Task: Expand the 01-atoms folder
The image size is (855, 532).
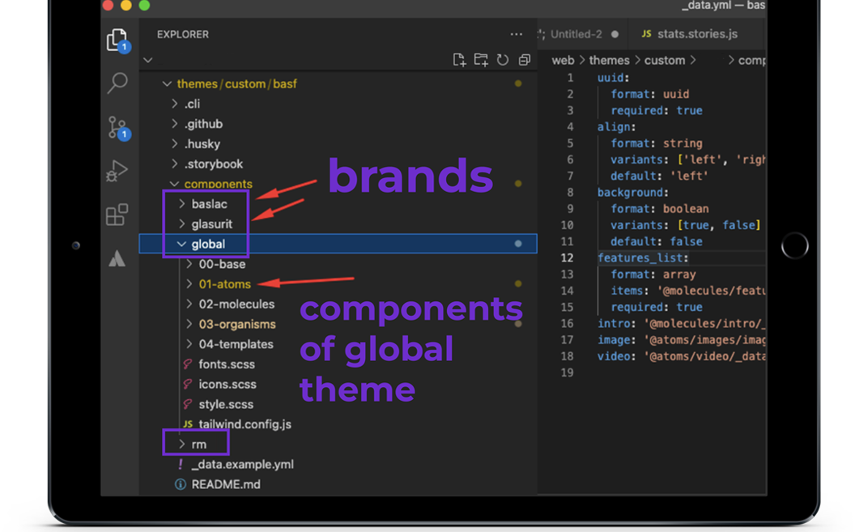Action: point(224,284)
